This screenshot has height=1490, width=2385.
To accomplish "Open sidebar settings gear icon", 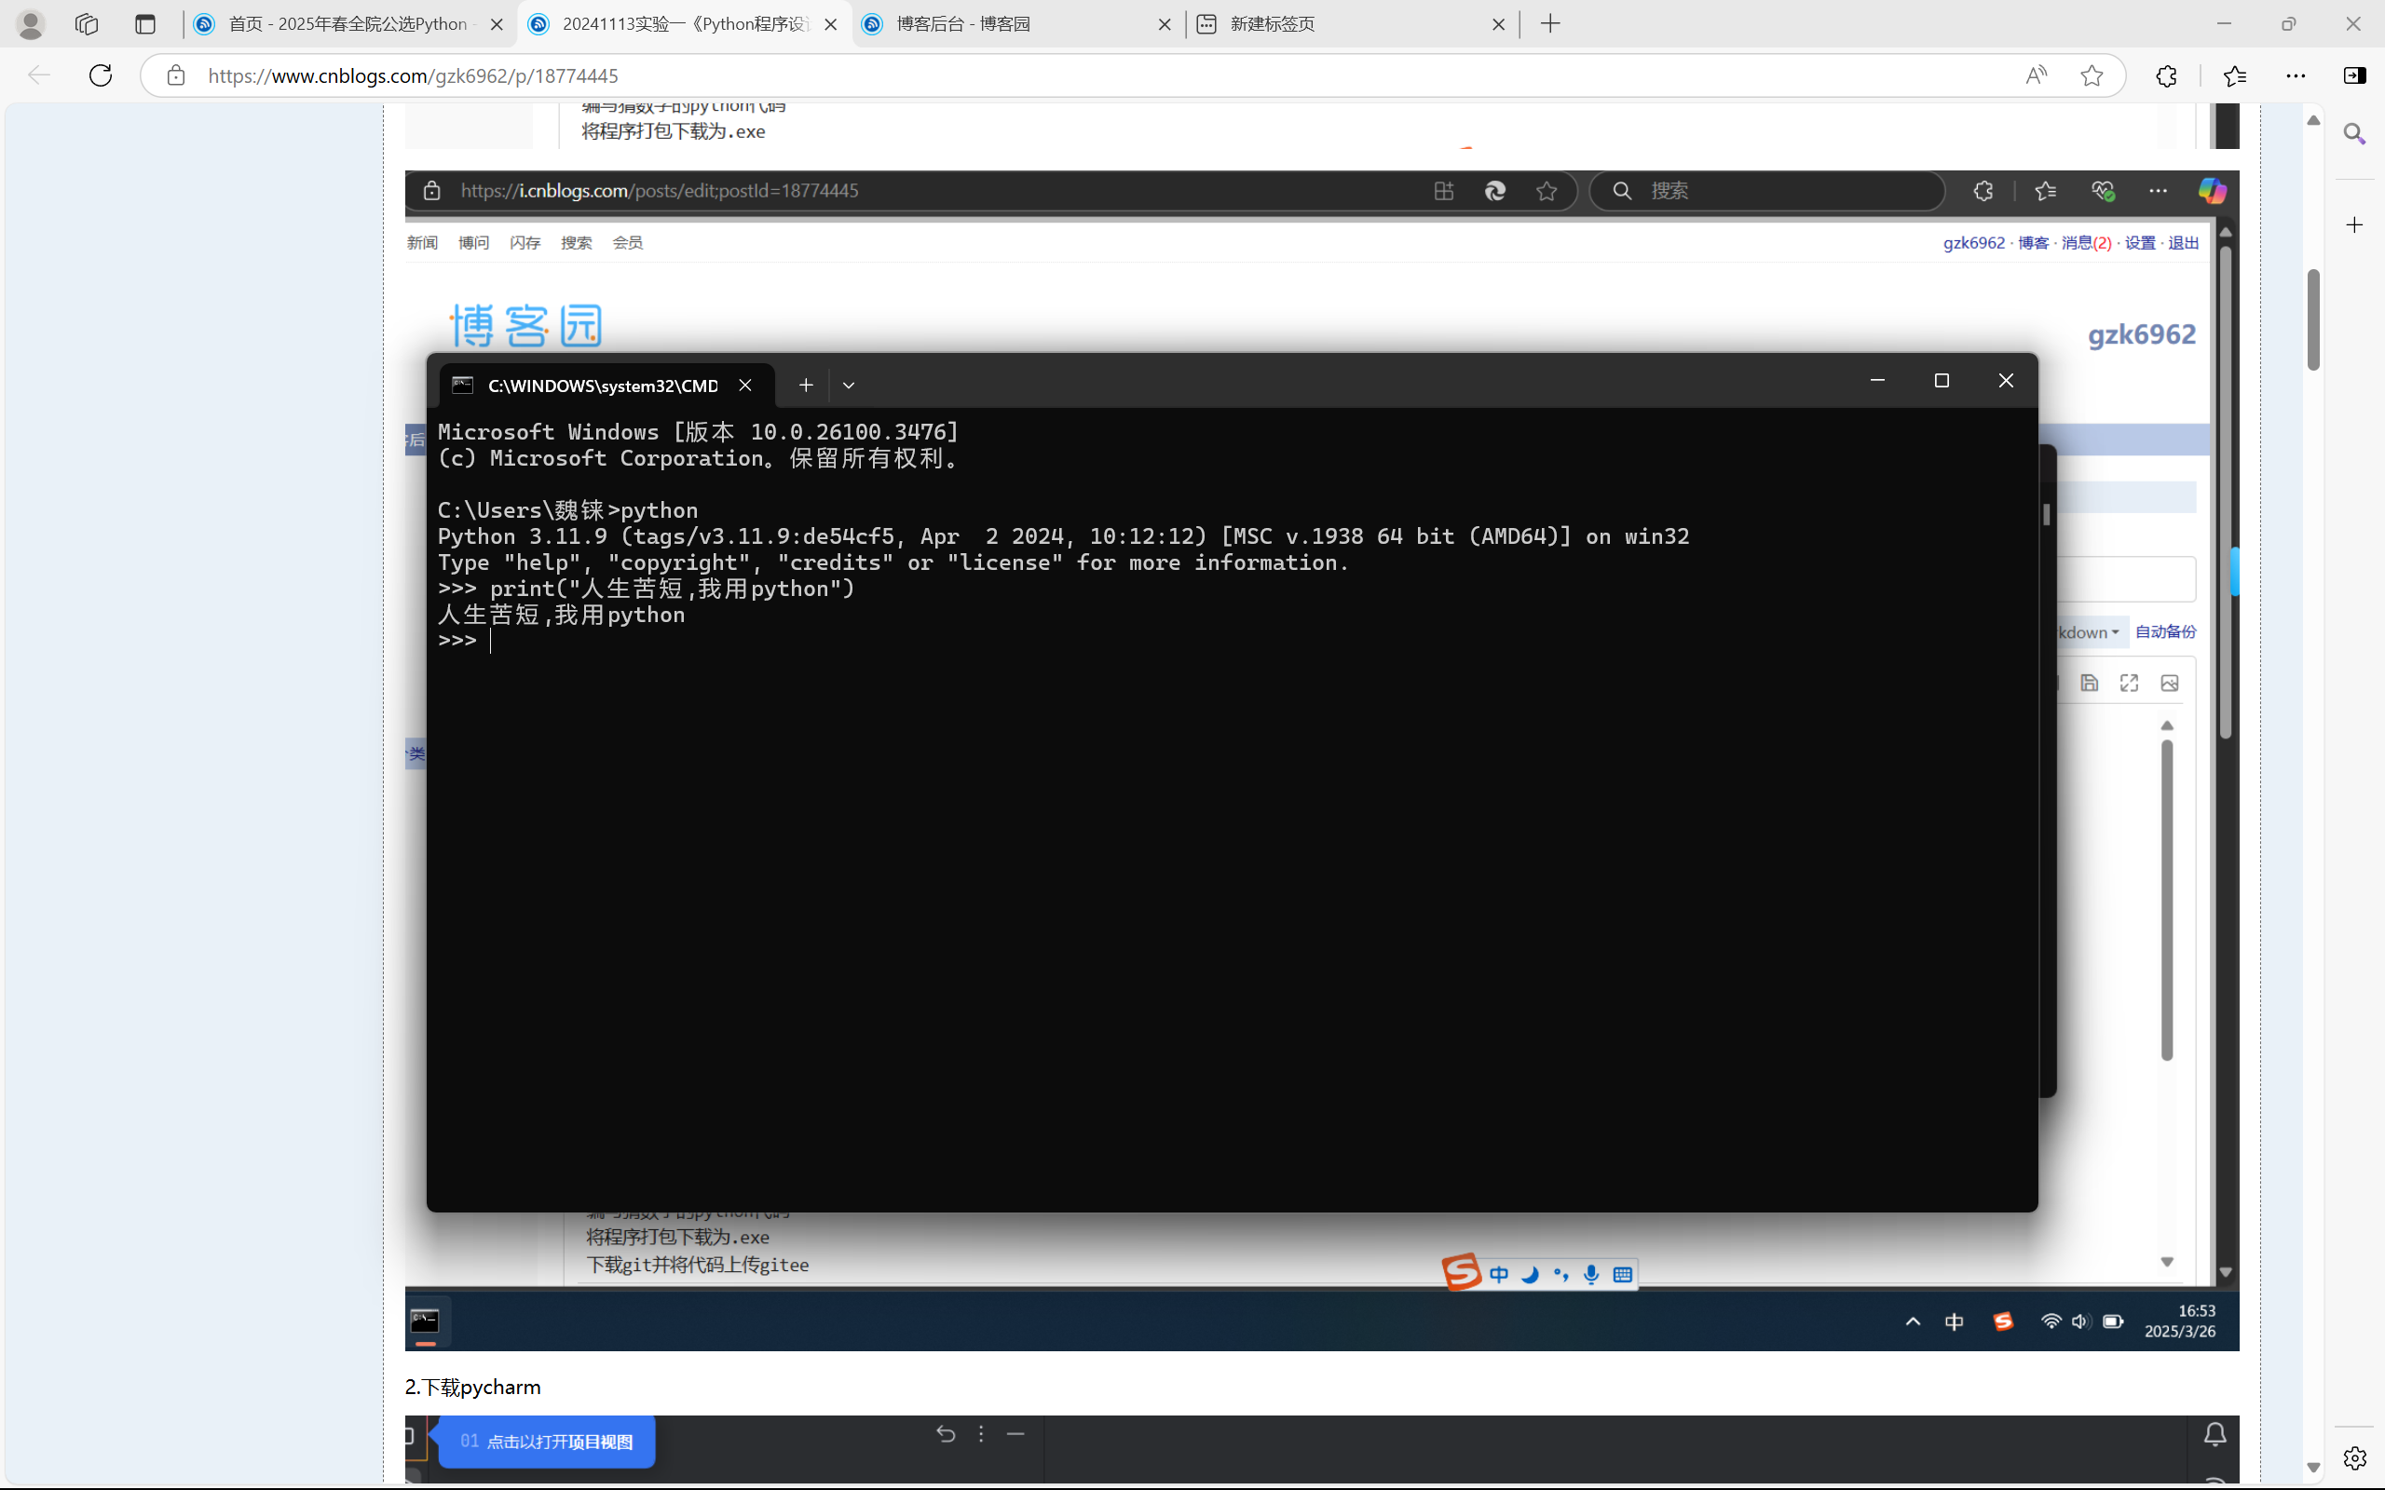I will (2354, 1457).
